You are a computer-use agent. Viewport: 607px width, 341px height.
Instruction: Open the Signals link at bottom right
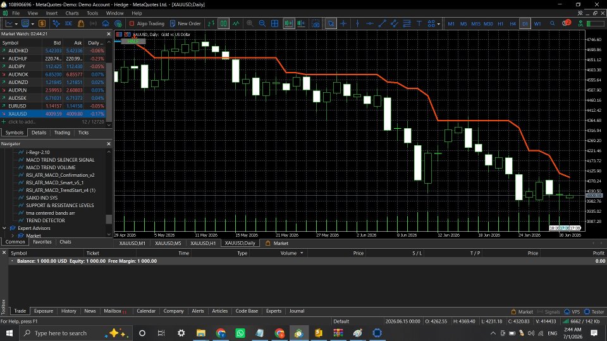(549, 311)
